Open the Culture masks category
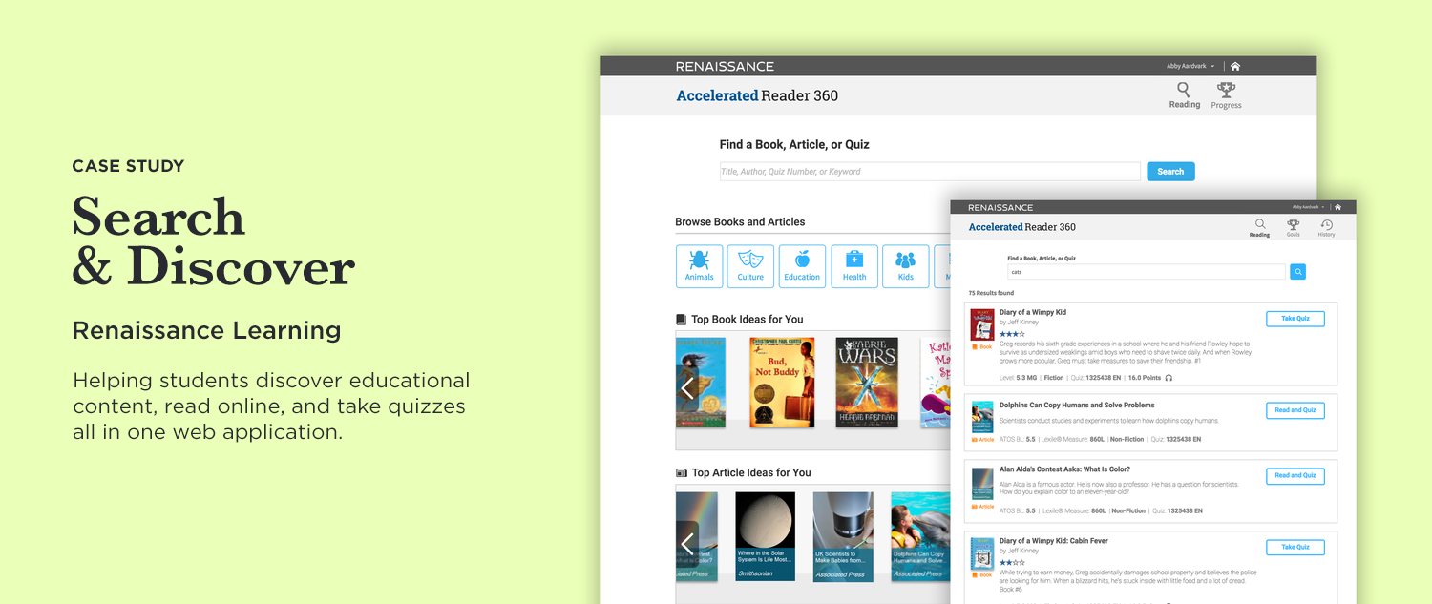The width and height of the screenshot is (1432, 604). click(x=750, y=266)
